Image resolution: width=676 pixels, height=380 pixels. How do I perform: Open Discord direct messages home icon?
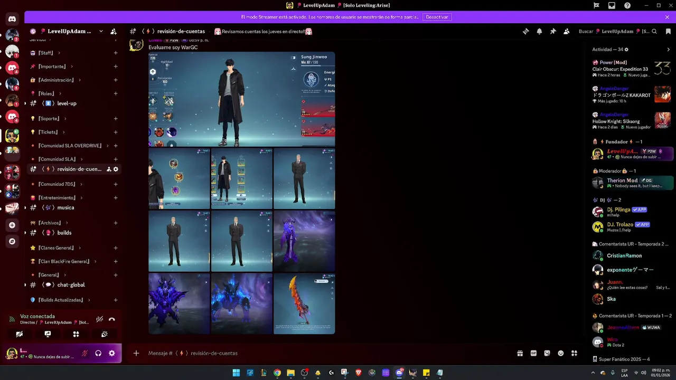tap(12, 19)
